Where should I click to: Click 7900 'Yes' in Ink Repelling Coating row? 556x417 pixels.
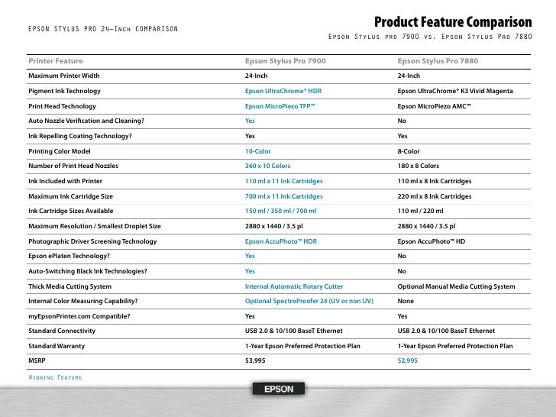[x=250, y=136]
